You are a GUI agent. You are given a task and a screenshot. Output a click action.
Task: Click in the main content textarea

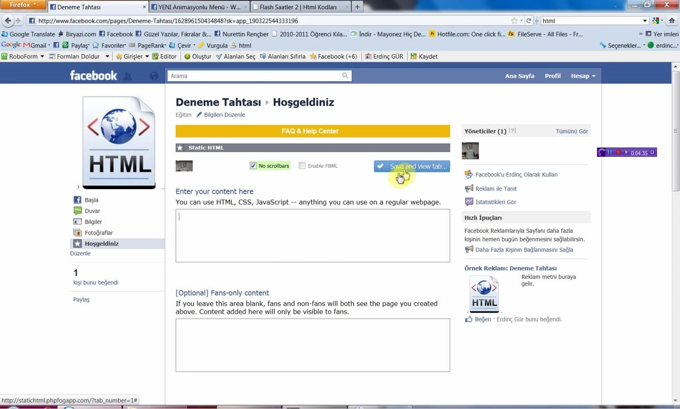[x=313, y=236]
